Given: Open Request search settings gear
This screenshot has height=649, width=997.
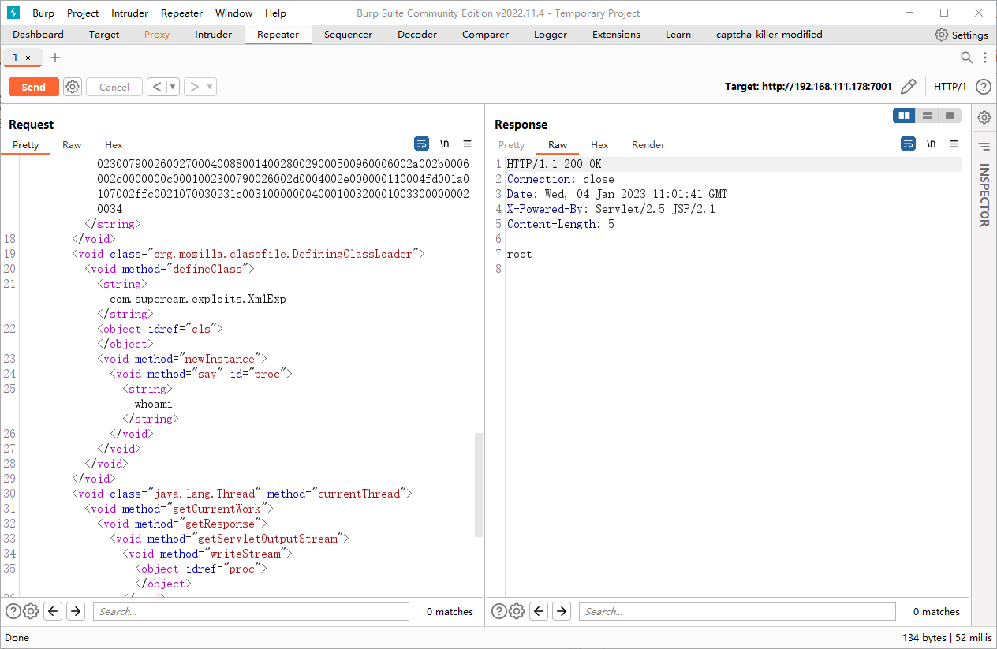Looking at the screenshot, I should (x=31, y=611).
